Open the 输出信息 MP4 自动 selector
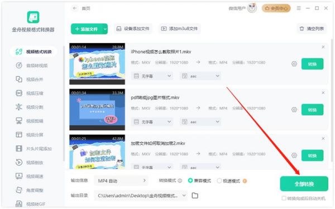The width and height of the screenshot is (335, 209). [121, 181]
